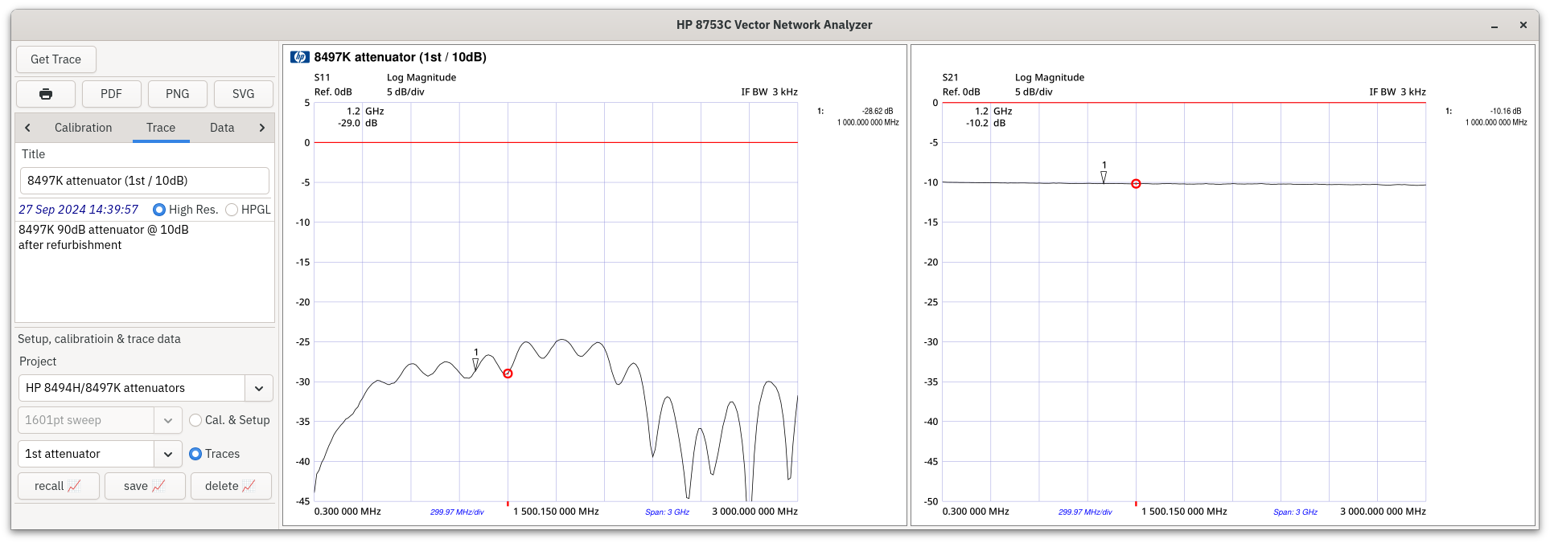
Task: Minimize the Vector Network Analyzer window
Action: click(1494, 26)
